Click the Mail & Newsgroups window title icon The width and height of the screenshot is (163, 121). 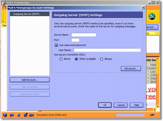(3, 3)
